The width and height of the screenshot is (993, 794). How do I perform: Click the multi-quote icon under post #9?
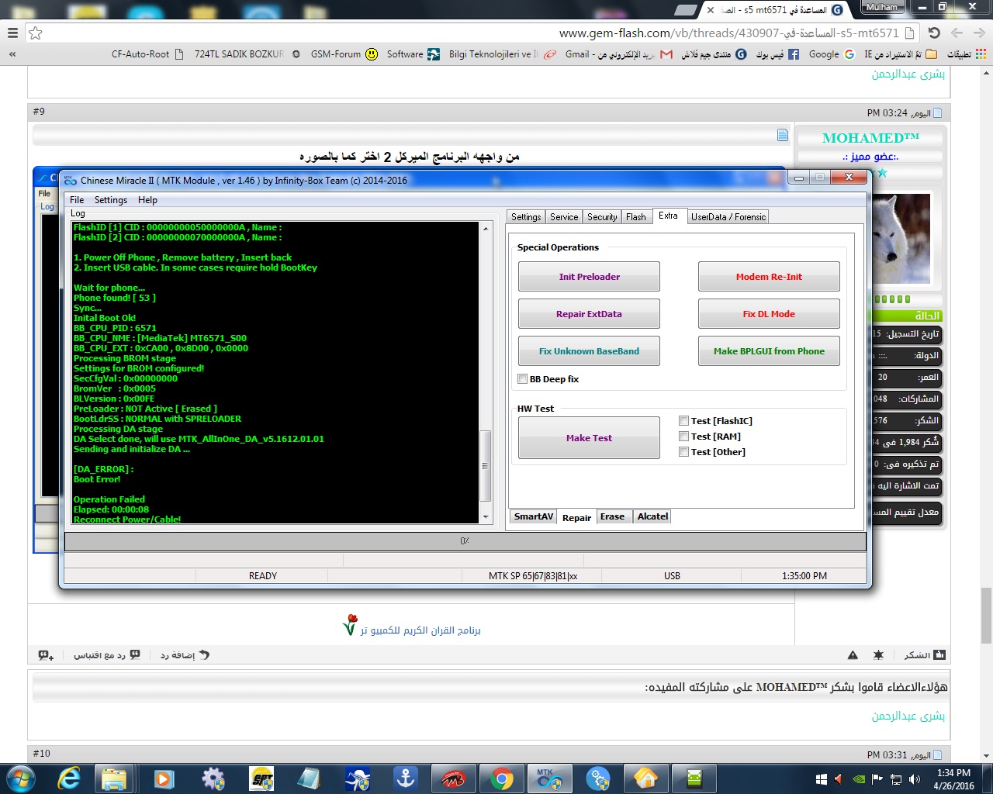[x=46, y=655]
